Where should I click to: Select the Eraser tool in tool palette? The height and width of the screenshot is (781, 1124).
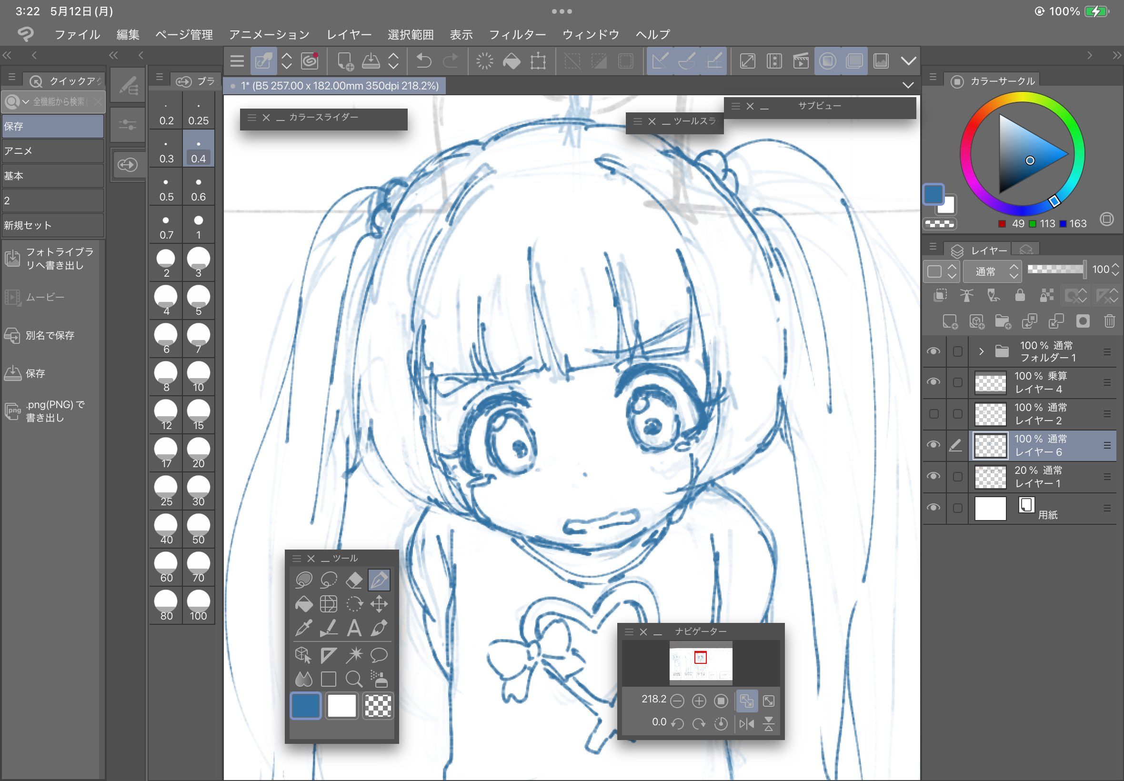(354, 580)
